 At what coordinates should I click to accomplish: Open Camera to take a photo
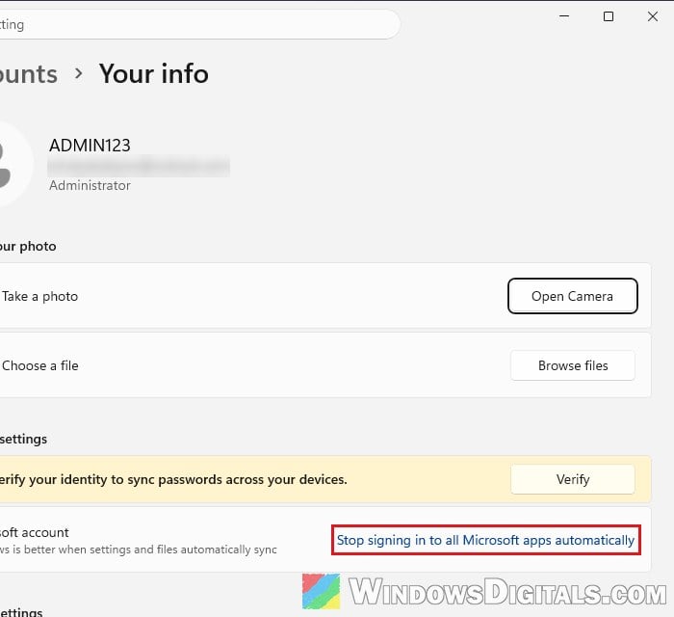[572, 296]
